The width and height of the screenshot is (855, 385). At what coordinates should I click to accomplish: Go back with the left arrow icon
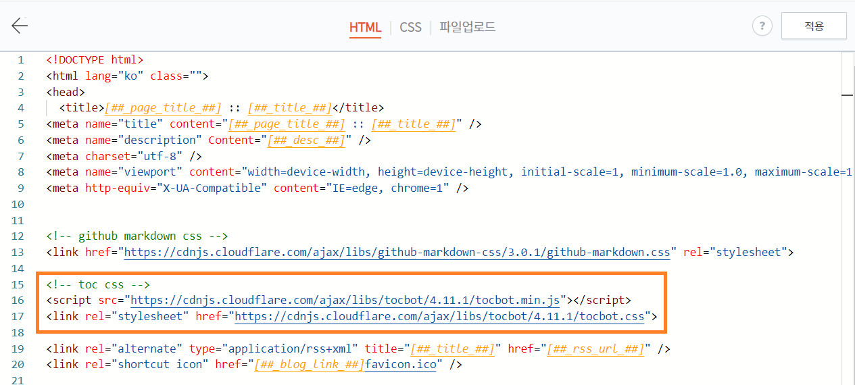(20, 26)
